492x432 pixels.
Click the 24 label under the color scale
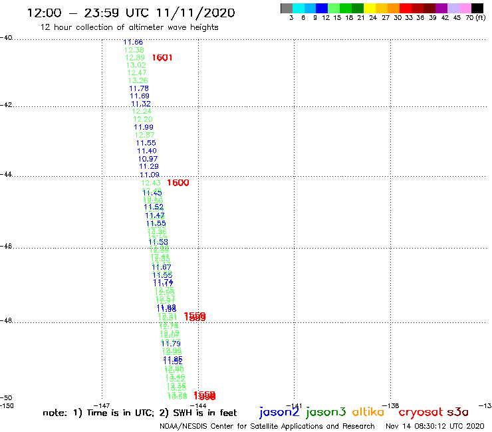pyautogui.click(x=373, y=18)
